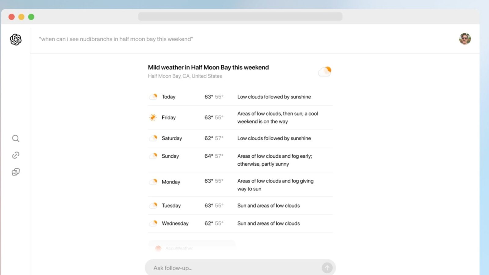Click the green fullscreen window button

pyautogui.click(x=31, y=17)
